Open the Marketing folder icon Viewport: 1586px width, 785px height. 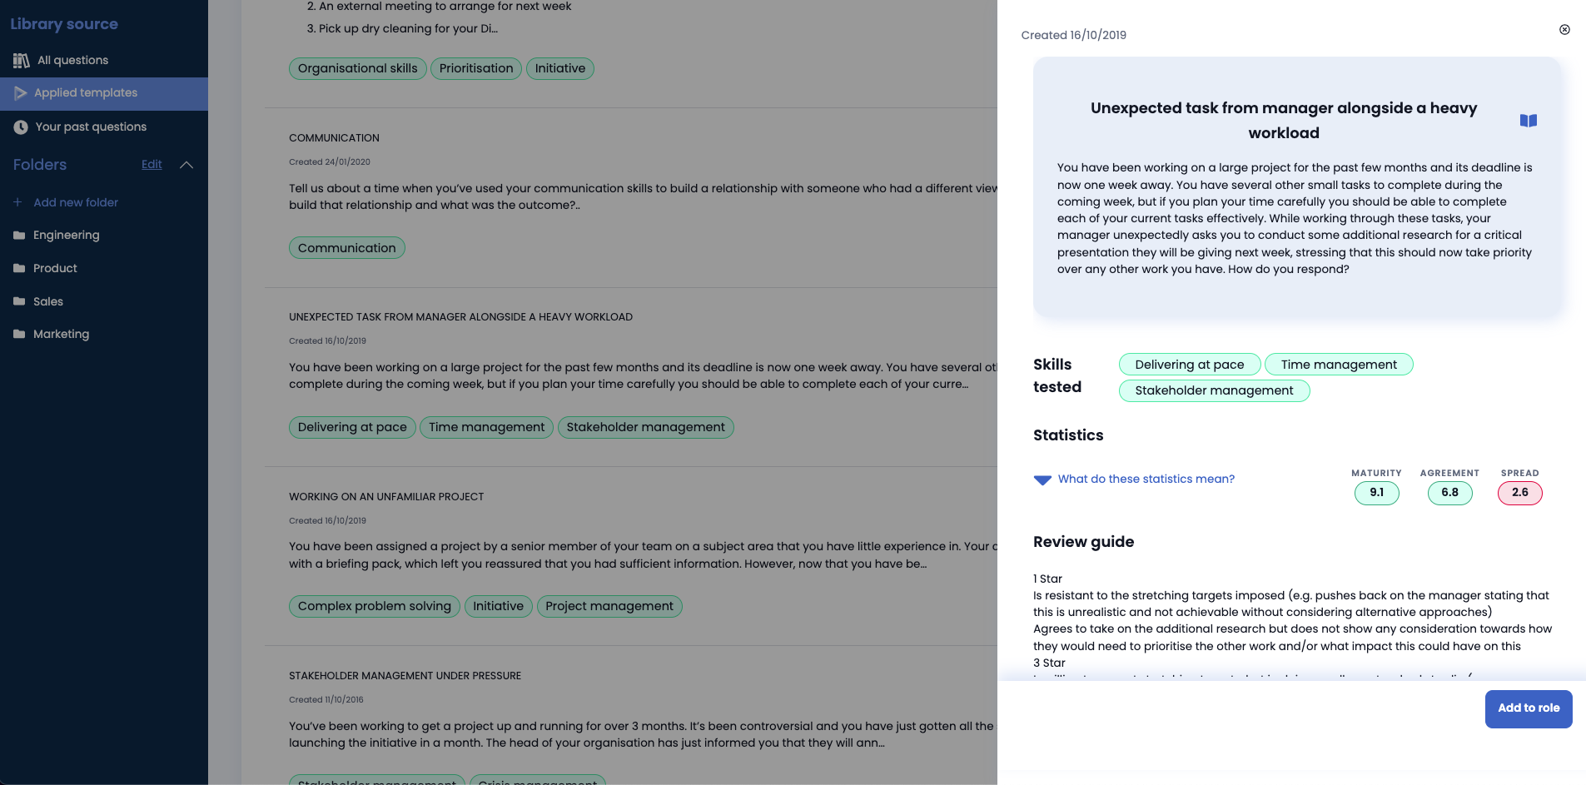point(19,335)
